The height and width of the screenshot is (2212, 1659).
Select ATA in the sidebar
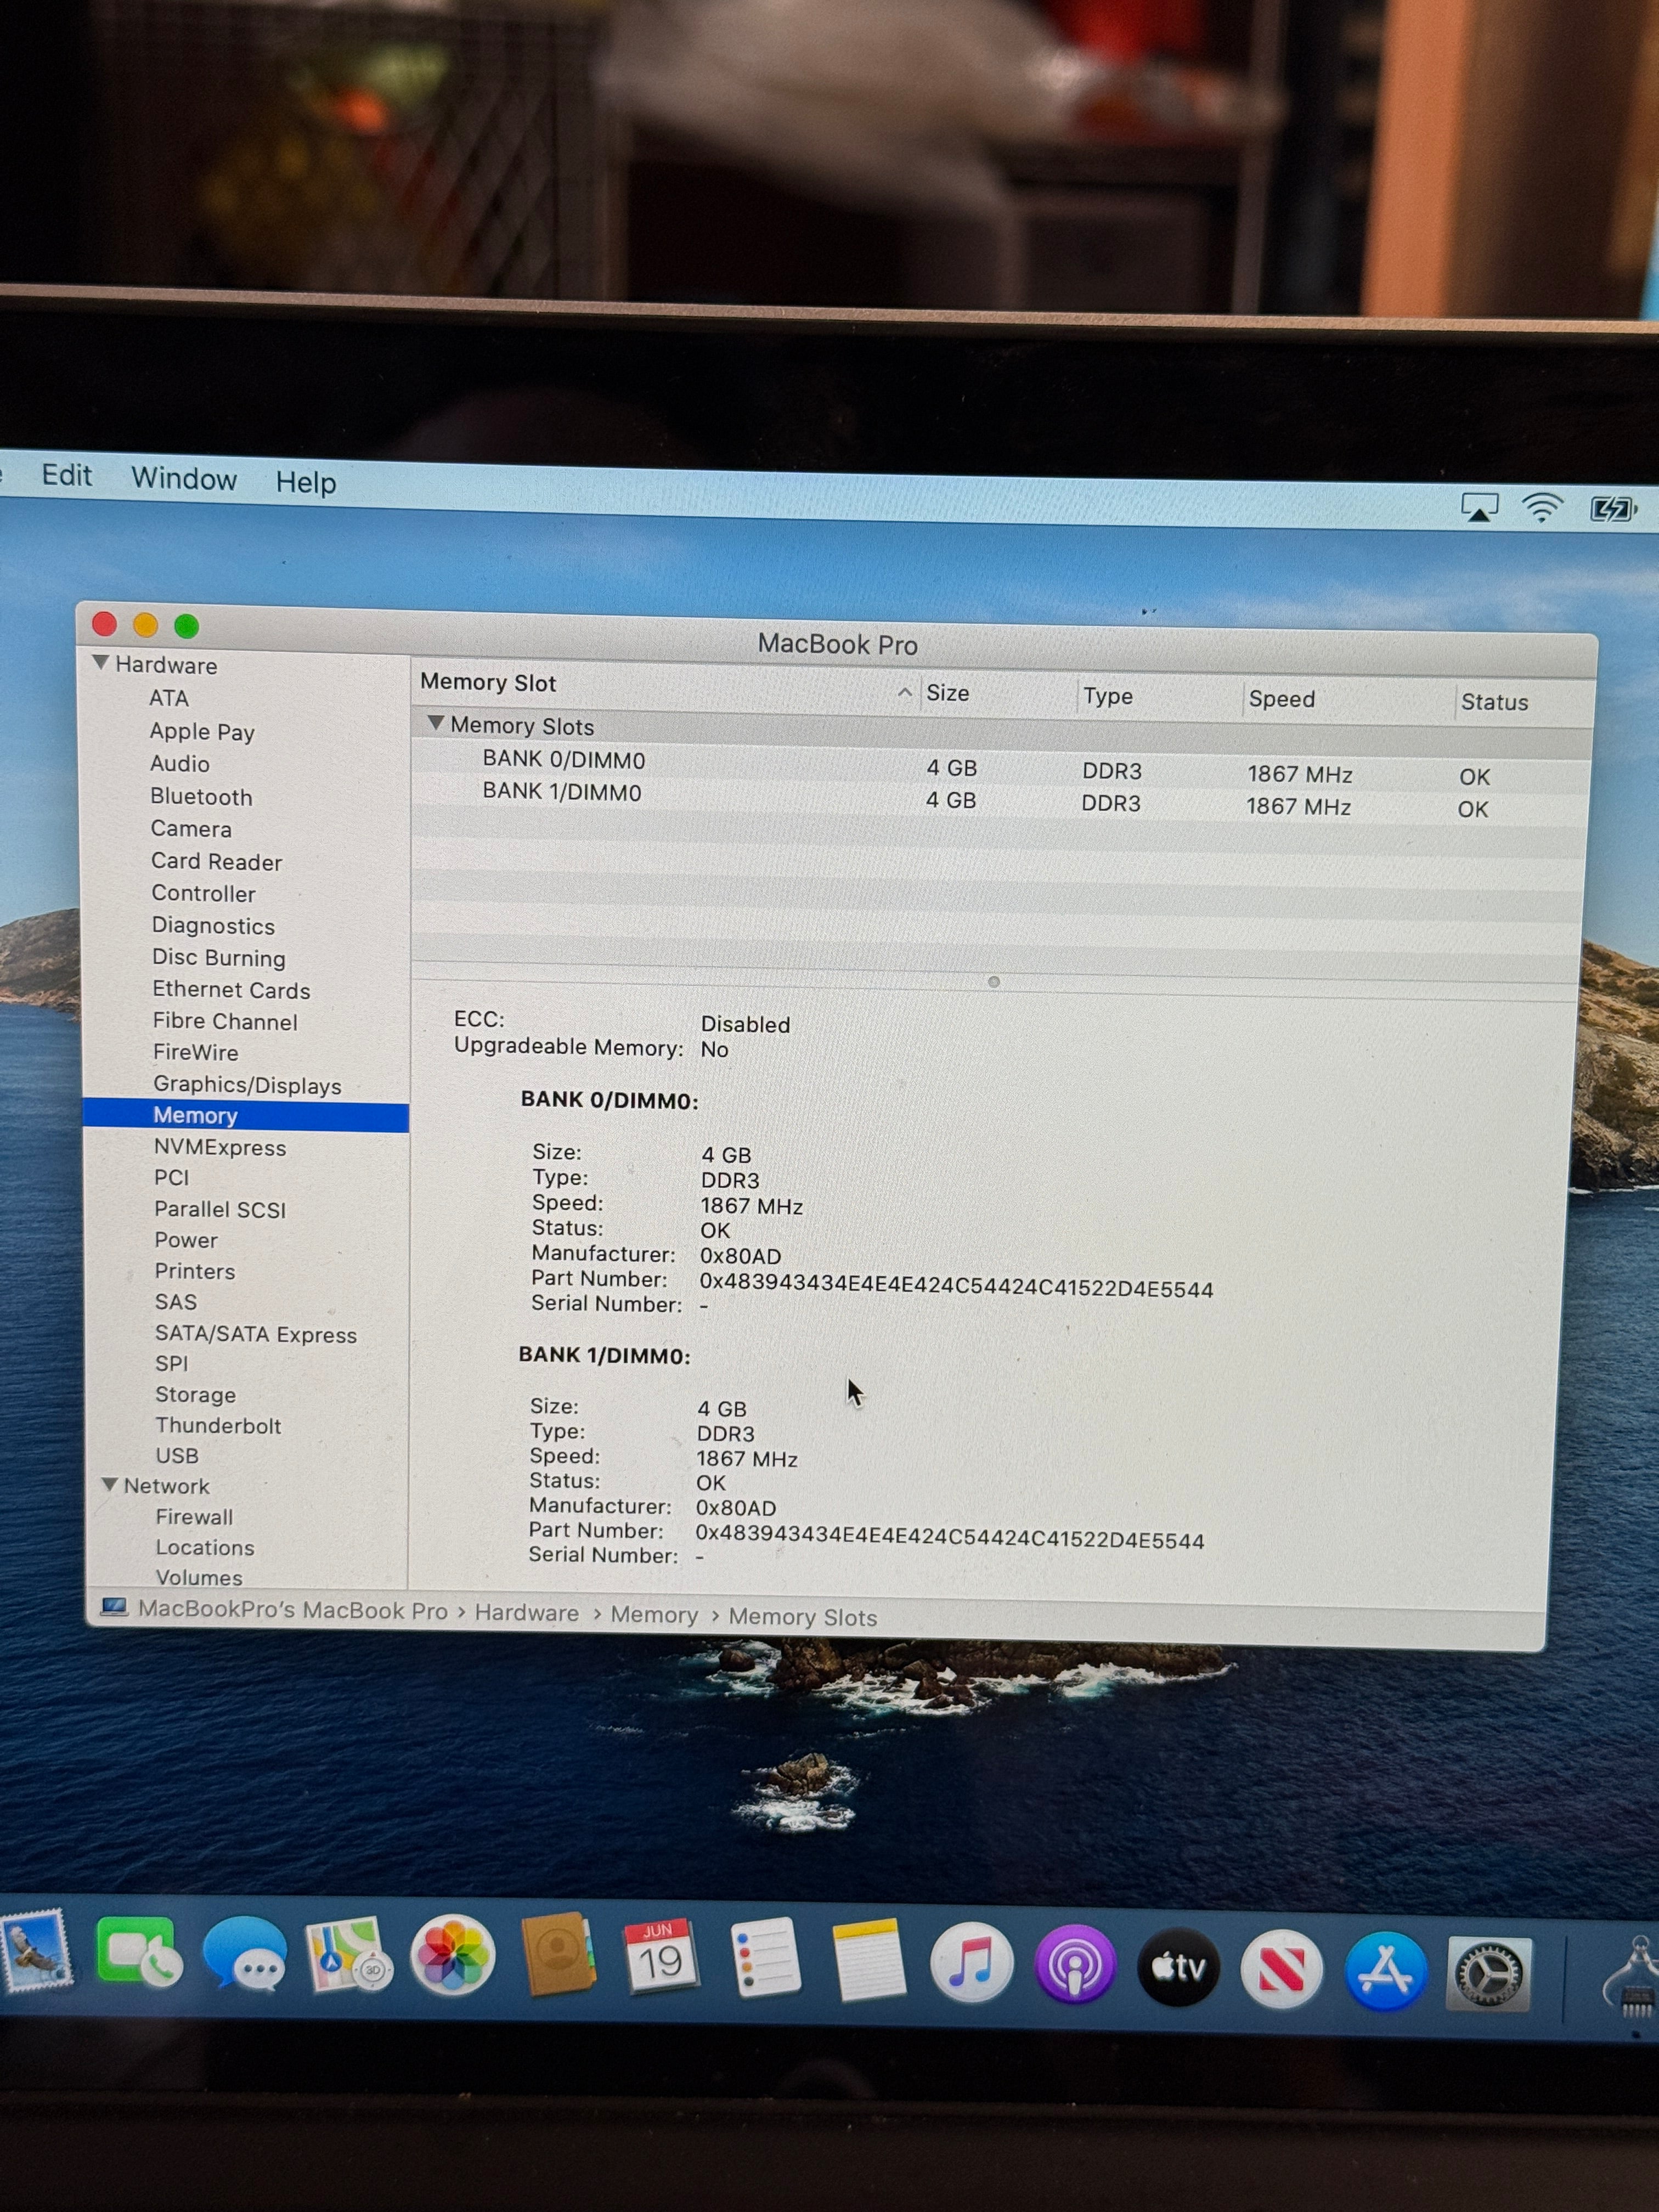(169, 698)
